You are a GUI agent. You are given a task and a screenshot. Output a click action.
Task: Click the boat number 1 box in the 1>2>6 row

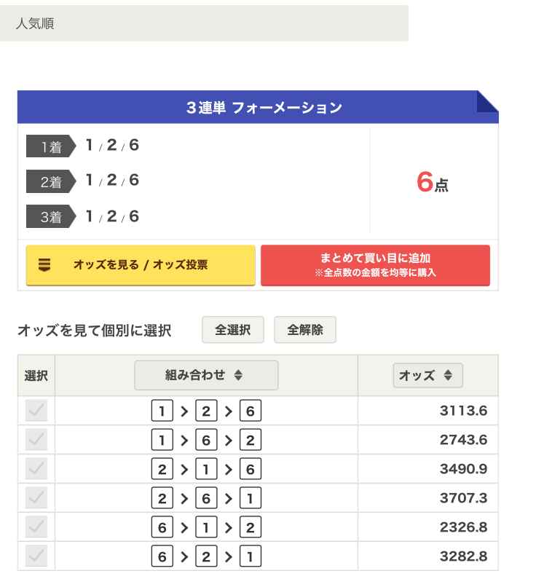point(161,411)
